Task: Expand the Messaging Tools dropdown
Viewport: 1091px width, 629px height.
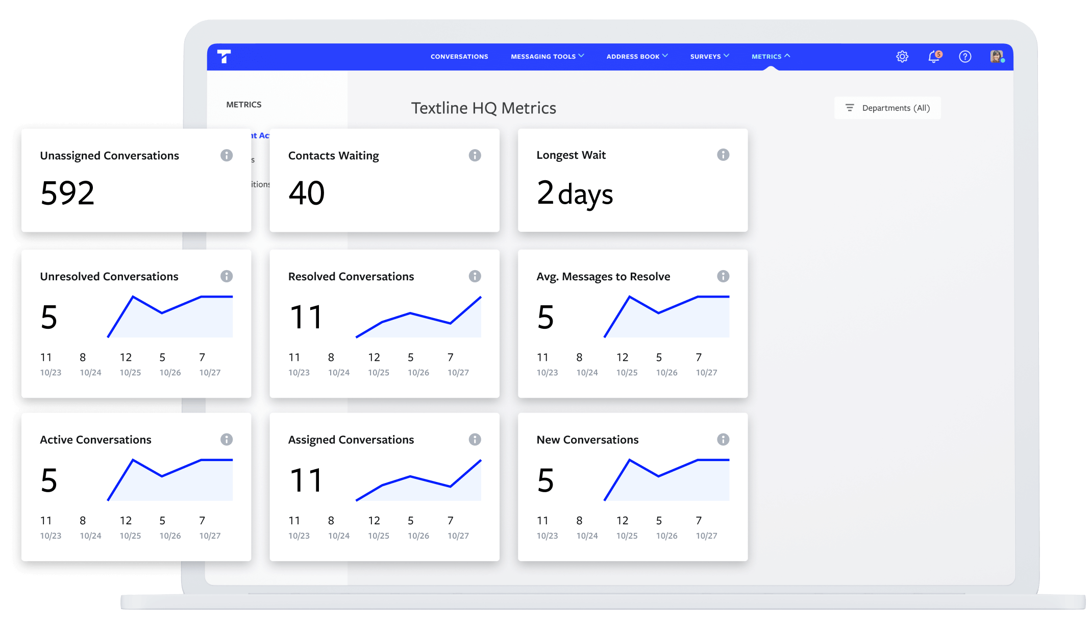Action: point(547,57)
